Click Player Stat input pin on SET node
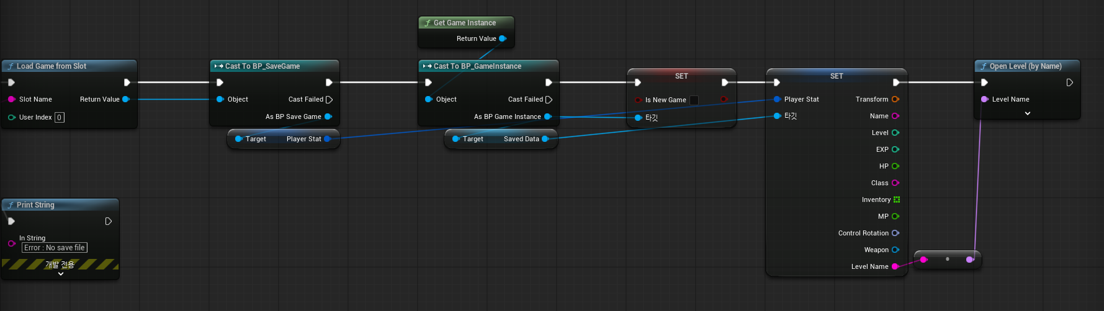 (x=777, y=99)
